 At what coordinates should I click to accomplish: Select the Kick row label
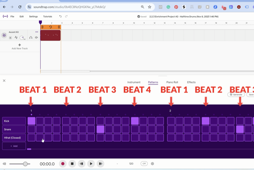[14, 121]
